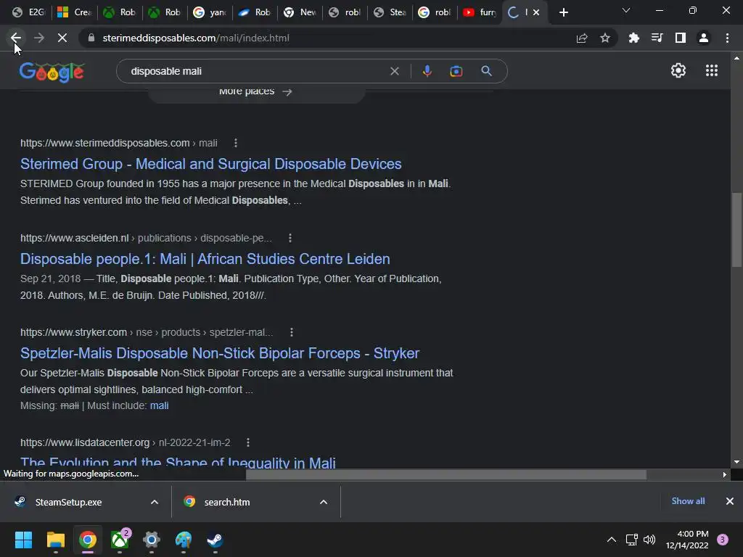Open the clock showing 4:00 PM
The height and width of the screenshot is (557, 743).
pos(687,540)
